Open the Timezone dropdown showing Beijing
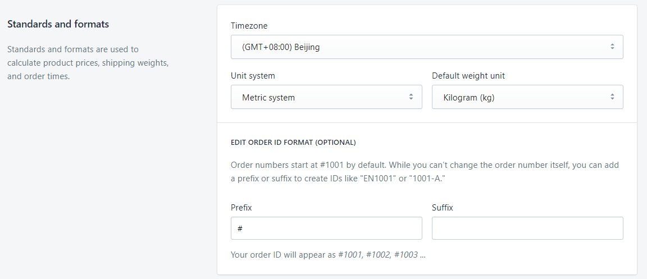 tap(427, 47)
